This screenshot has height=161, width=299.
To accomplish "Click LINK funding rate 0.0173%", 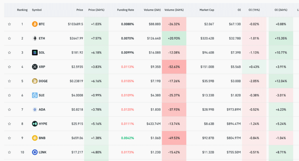I will point(127,152).
